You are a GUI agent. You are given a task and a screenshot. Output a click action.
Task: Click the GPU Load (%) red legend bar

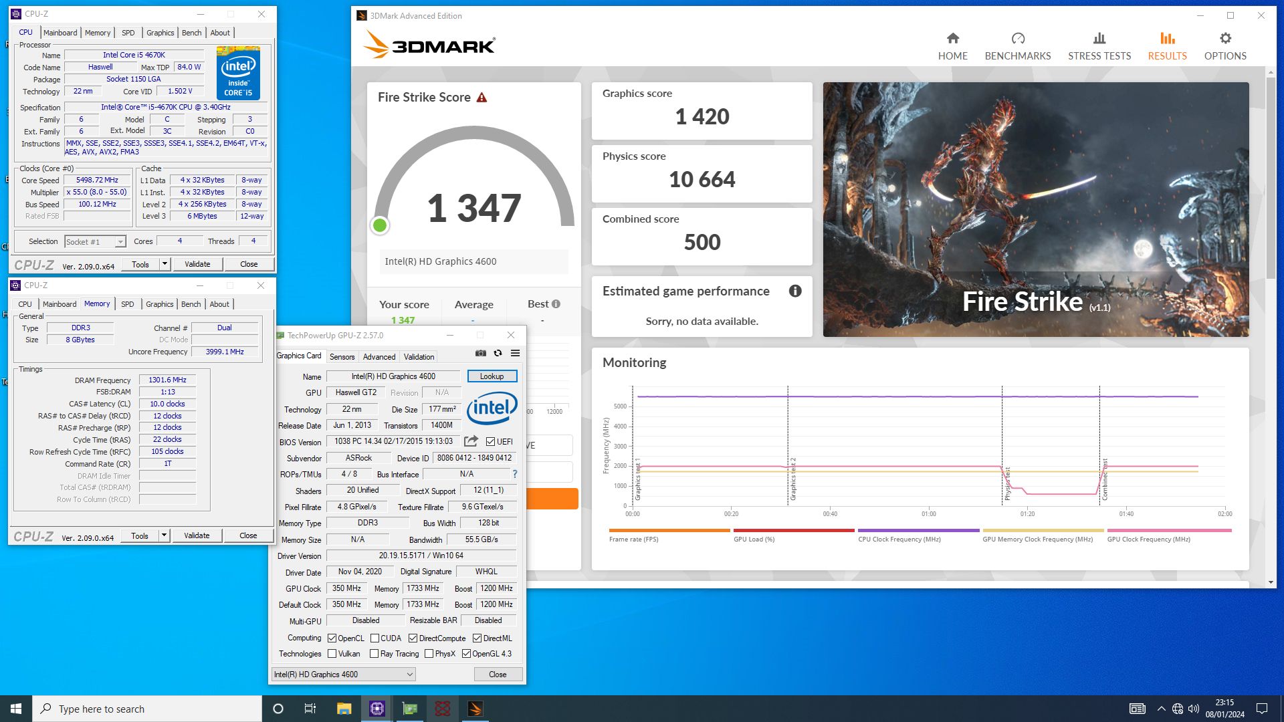tap(794, 531)
